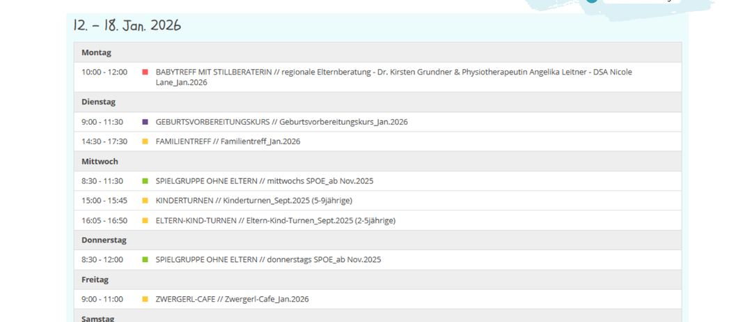Select the Spielgruppe mittwochs SPOE entry

coord(264,181)
